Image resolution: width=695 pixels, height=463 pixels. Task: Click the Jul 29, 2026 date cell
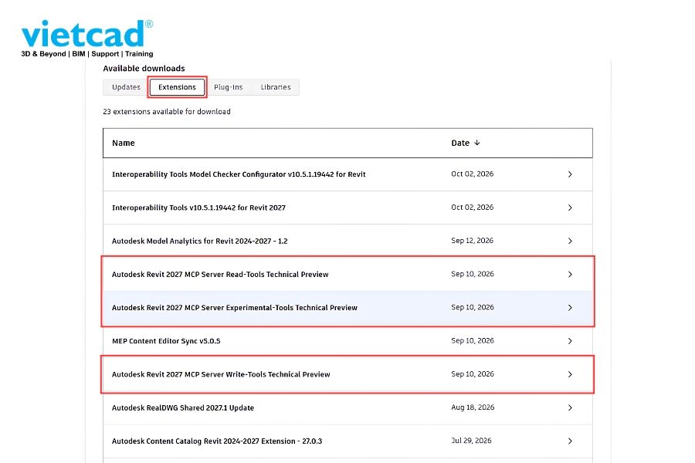(471, 441)
